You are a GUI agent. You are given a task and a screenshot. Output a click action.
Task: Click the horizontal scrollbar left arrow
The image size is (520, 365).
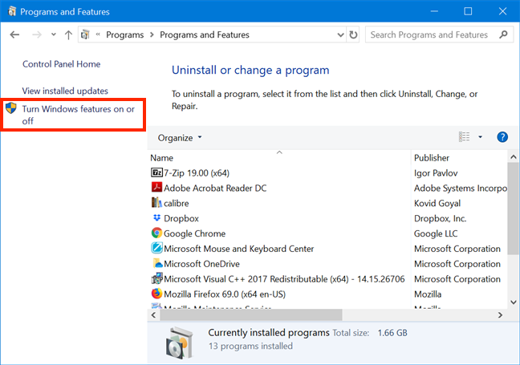point(153,315)
